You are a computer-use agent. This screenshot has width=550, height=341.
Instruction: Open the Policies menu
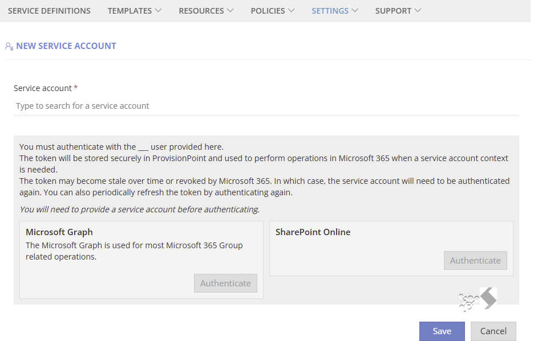click(x=268, y=11)
